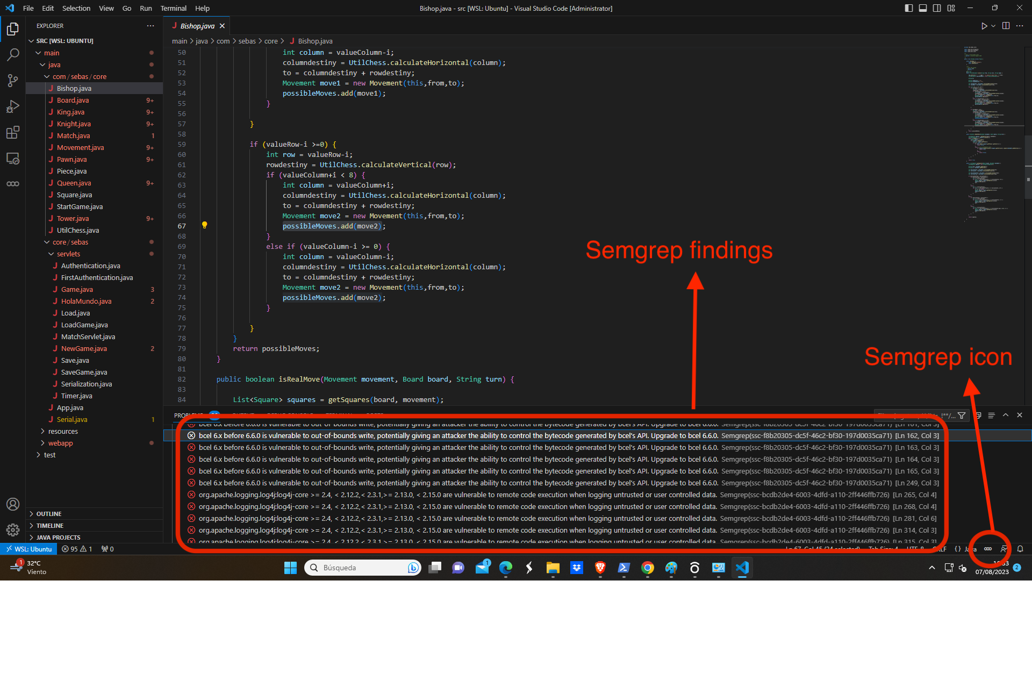This screenshot has height=688, width=1032.
Task: Open the Extensions view
Action: (x=13, y=132)
